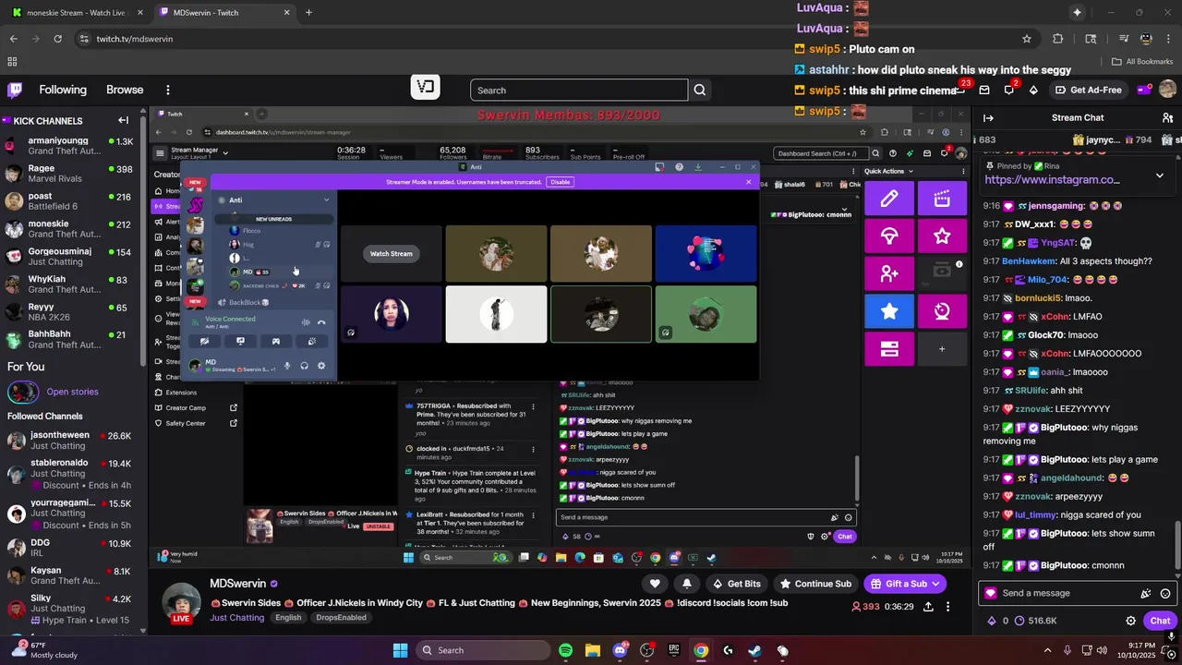Open chat settings gear icon
This screenshot has height=665, width=1182.
coord(1130,621)
